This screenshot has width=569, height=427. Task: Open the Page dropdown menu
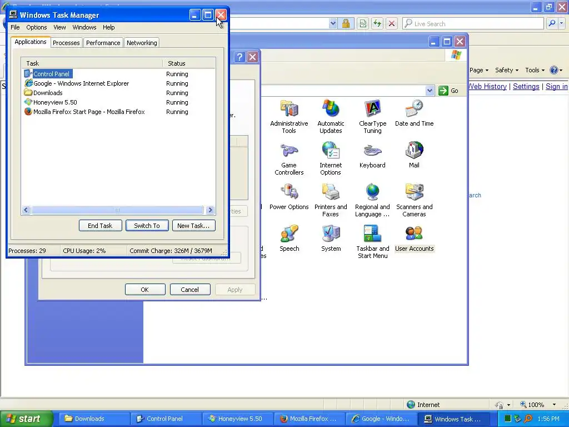click(x=478, y=70)
